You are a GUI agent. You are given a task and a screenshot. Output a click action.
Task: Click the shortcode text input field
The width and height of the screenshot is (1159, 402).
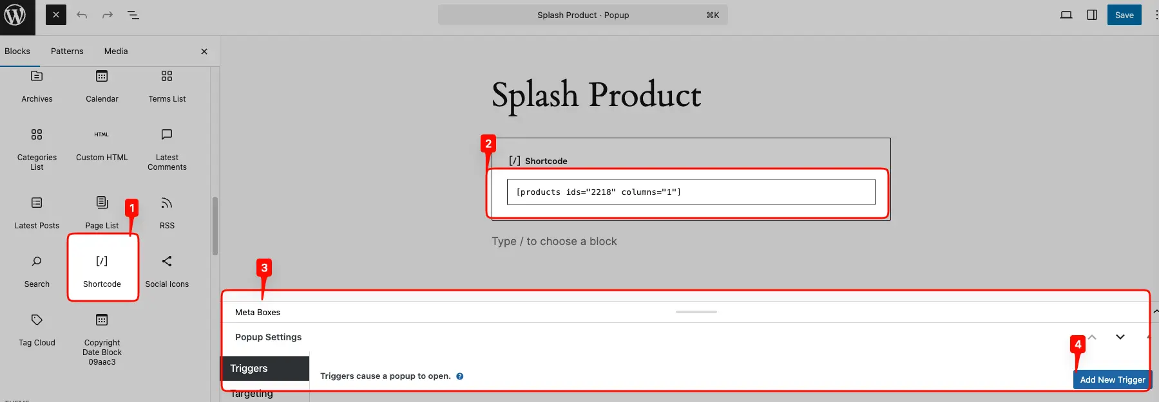(691, 192)
